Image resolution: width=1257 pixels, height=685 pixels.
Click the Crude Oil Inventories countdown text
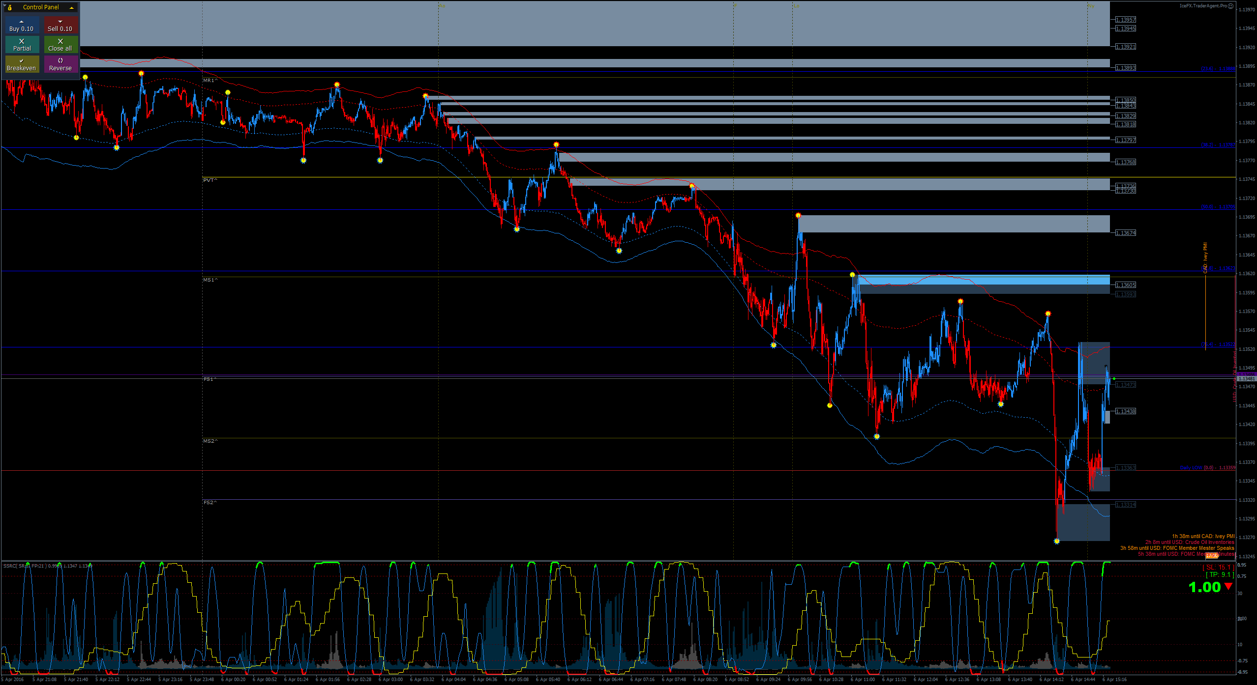pos(1190,542)
